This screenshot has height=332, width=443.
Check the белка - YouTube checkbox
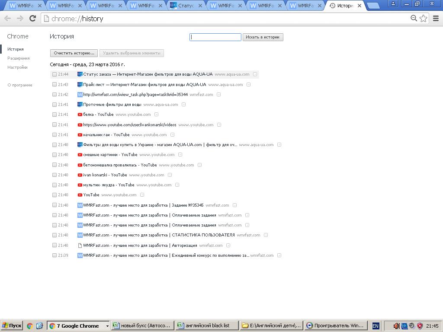click(55, 115)
